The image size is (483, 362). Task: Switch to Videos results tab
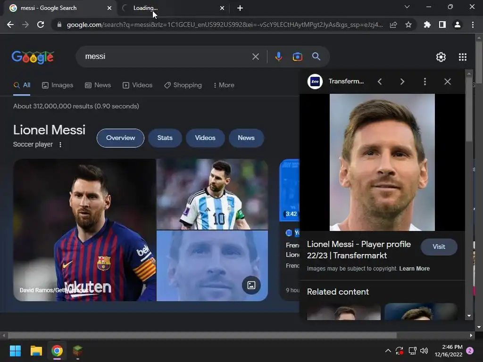137,85
